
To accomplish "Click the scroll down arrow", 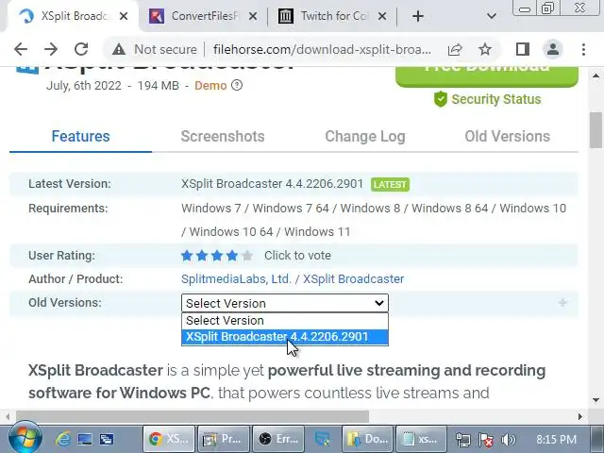I will [x=596, y=400].
